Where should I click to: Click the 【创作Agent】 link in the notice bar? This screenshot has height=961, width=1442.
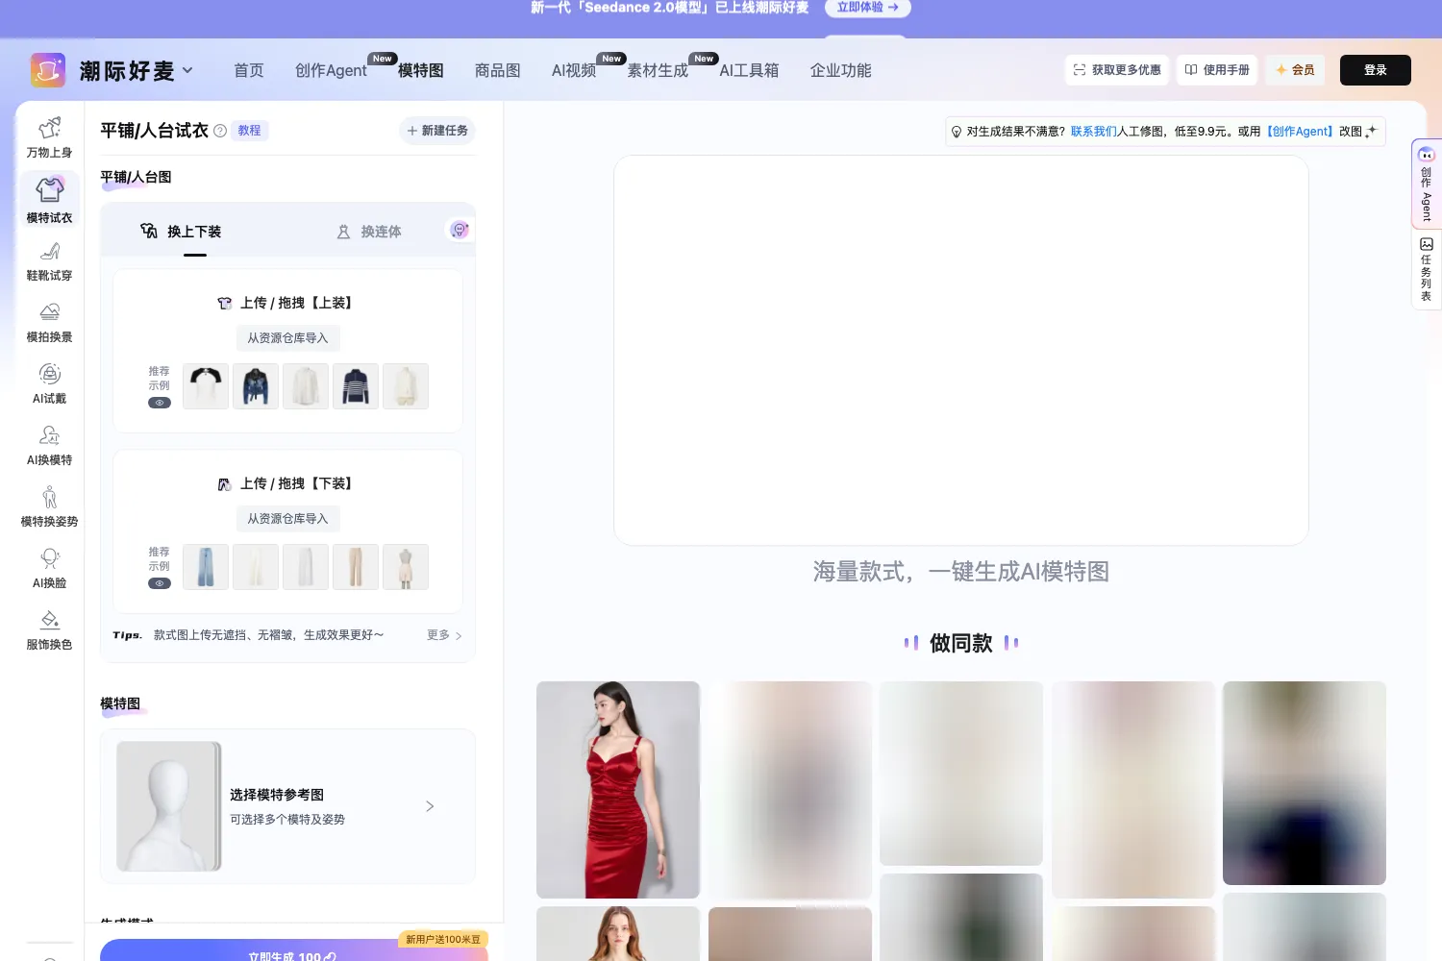click(1300, 132)
